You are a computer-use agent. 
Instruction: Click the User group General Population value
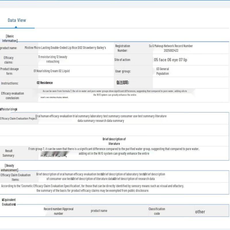click(162, 71)
